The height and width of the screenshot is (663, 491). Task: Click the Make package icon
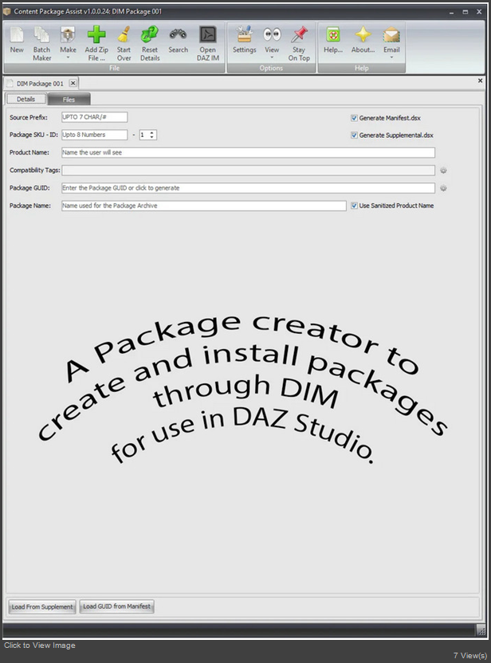point(68,35)
